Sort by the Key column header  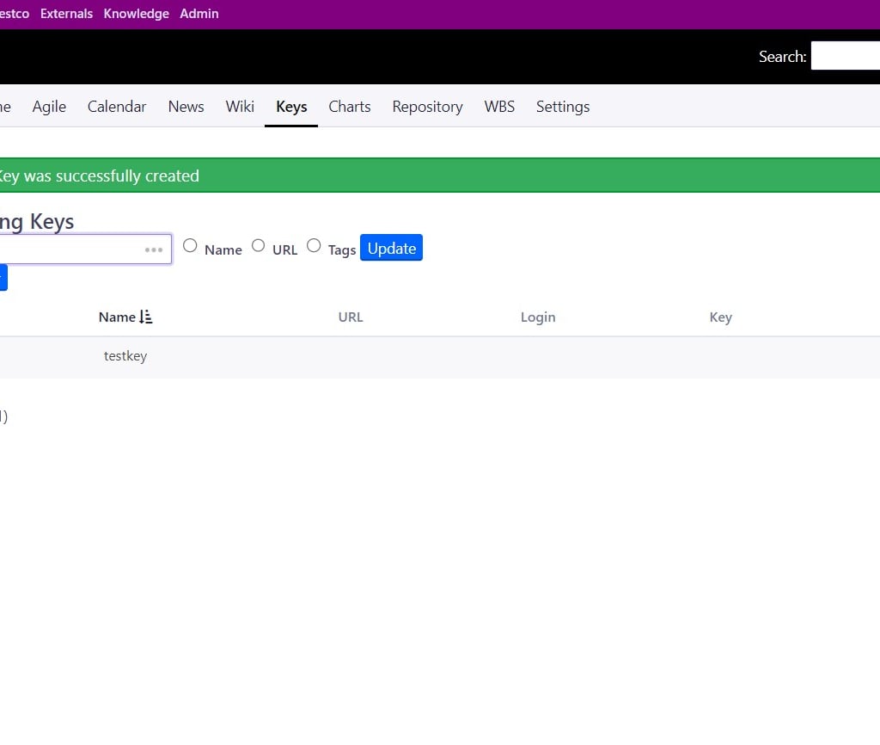click(721, 317)
